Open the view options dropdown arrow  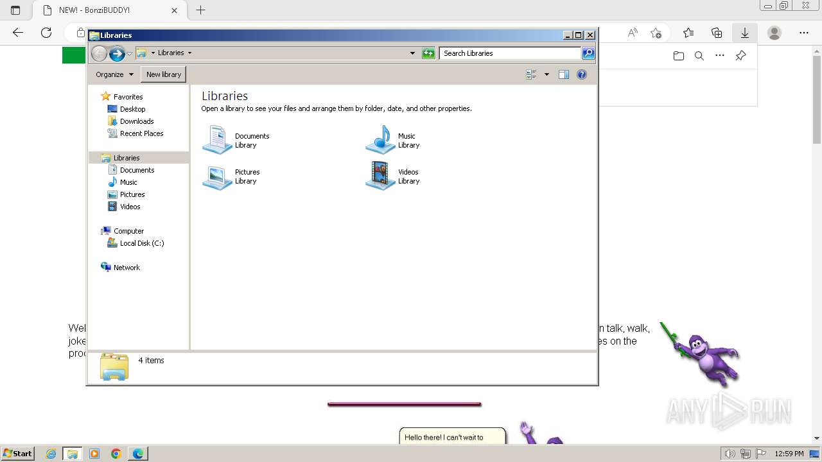click(x=547, y=74)
